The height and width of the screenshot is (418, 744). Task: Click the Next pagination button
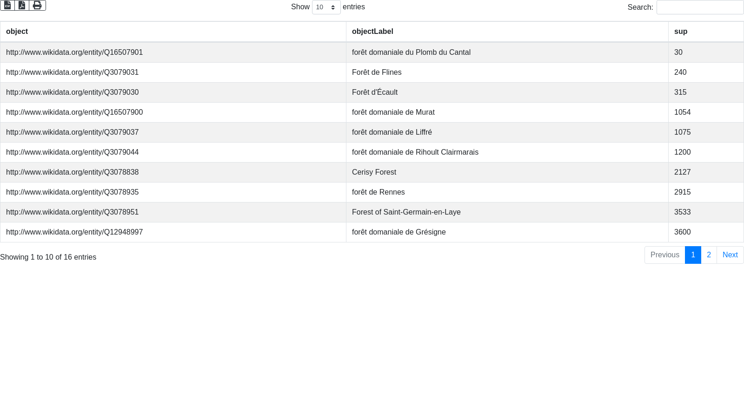pyautogui.click(x=730, y=255)
